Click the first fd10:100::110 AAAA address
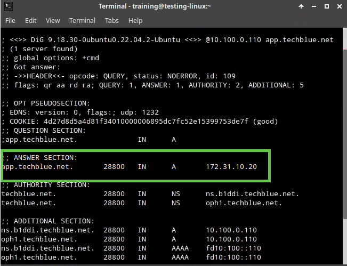This screenshot has height=266, width=347. click(x=233, y=248)
